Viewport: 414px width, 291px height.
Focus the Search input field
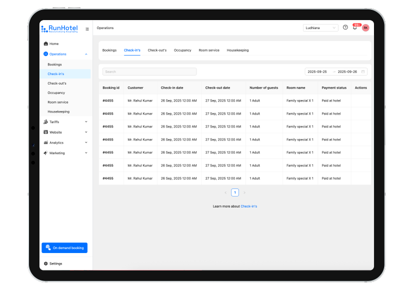149,71
